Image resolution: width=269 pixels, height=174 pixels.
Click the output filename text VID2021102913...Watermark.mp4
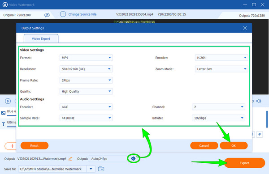pos(42,159)
